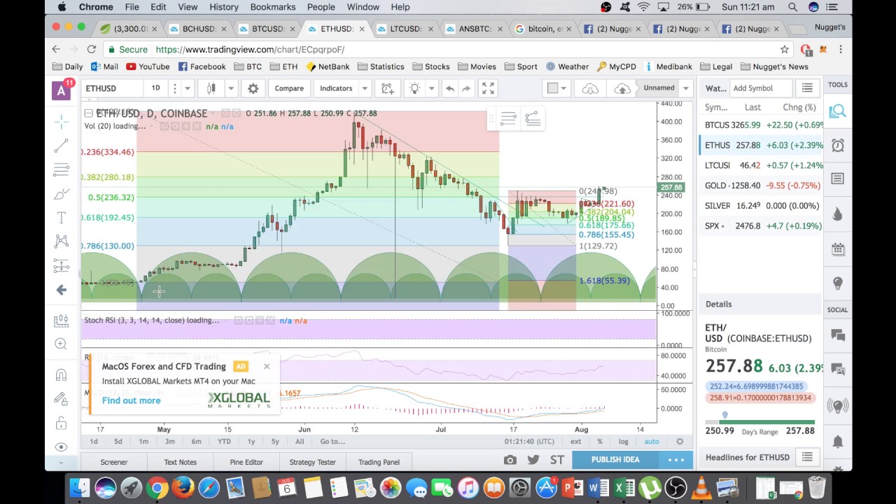The height and width of the screenshot is (504, 896).
Task: Select the Text annotation tool
Action: click(x=62, y=218)
